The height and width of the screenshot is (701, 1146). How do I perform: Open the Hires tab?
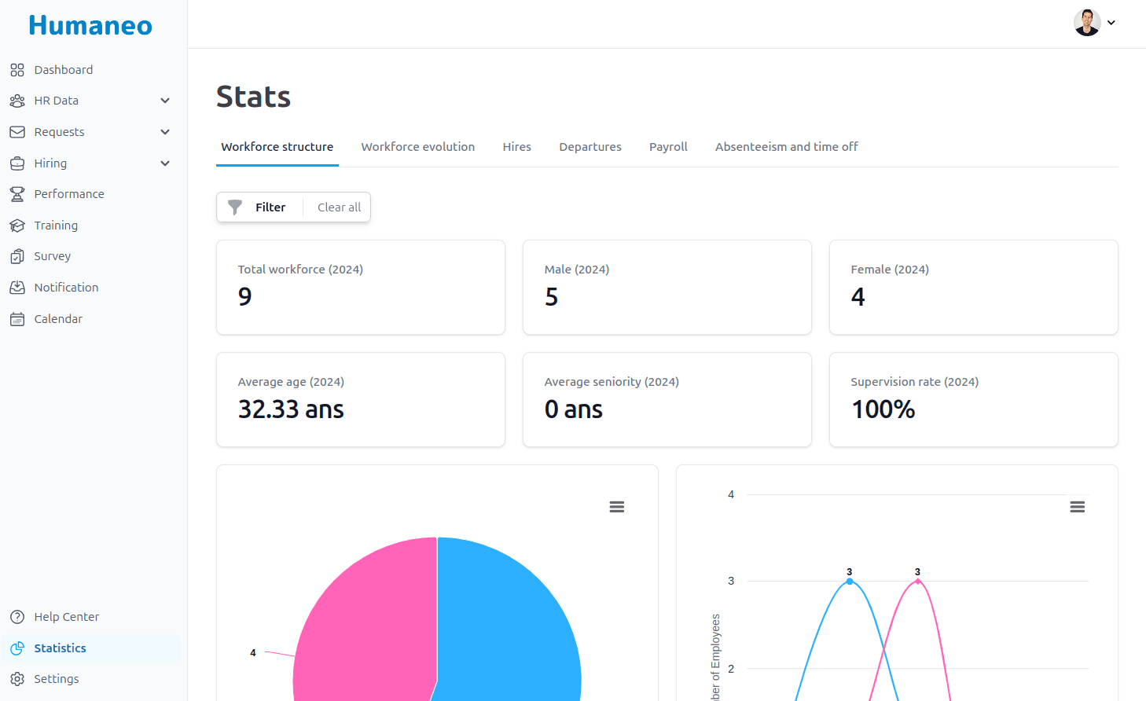517,147
